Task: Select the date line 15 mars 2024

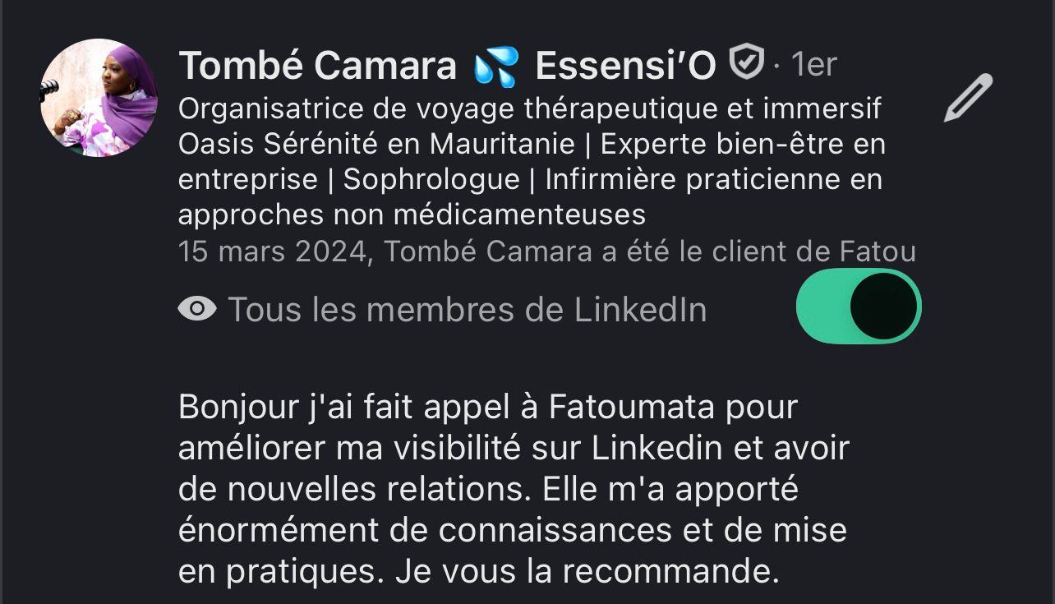Action: (546, 251)
